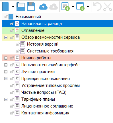Expand the Лучшие практики node
This screenshot has height=123, width=113.
pyautogui.click(x=6, y=72)
